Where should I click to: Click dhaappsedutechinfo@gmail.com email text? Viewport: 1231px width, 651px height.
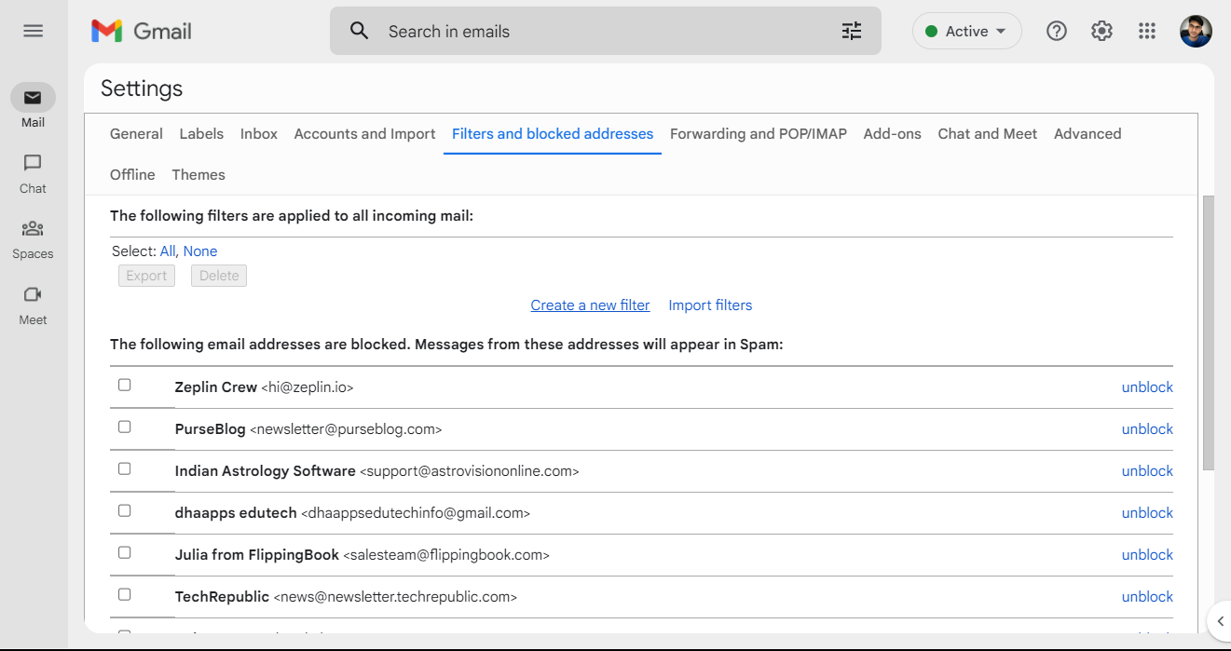point(416,513)
